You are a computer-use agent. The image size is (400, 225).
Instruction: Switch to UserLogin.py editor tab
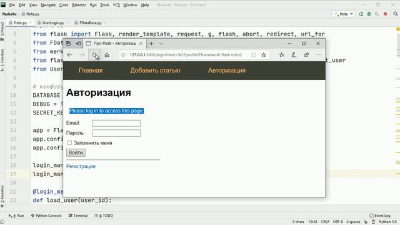coord(52,22)
